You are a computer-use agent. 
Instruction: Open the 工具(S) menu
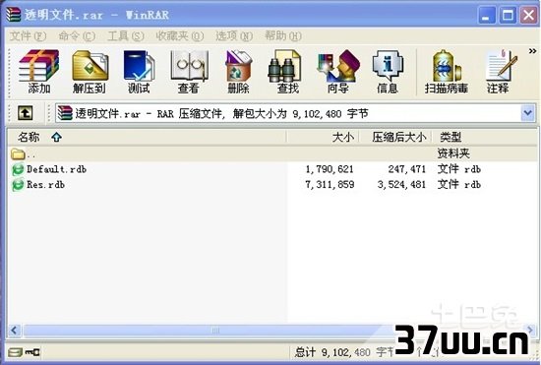pyautogui.click(x=126, y=35)
